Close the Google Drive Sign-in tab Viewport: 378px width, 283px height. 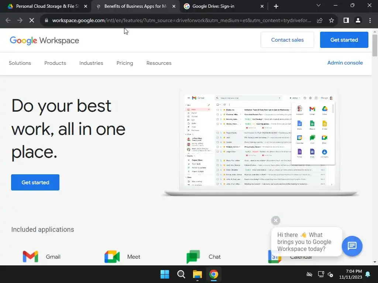262,7
